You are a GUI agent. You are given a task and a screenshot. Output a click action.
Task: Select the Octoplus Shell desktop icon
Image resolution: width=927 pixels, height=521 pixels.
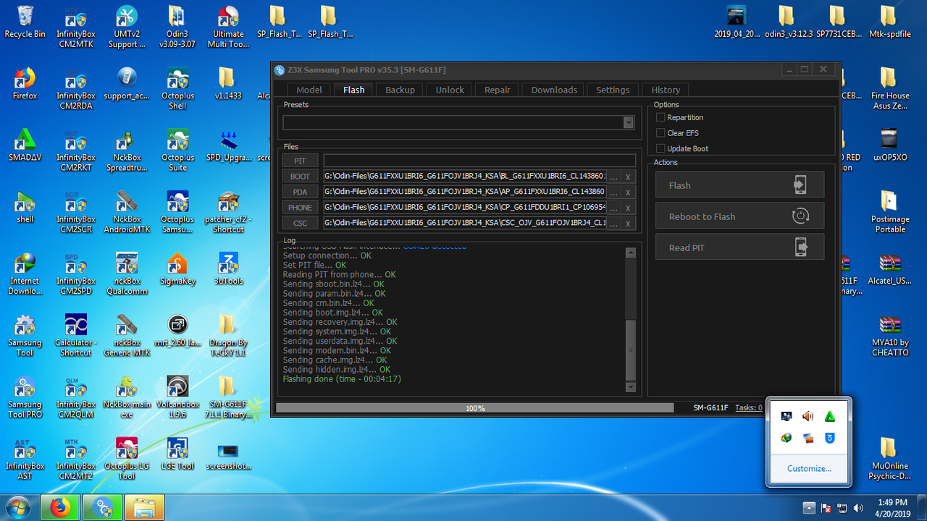click(177, 89)
